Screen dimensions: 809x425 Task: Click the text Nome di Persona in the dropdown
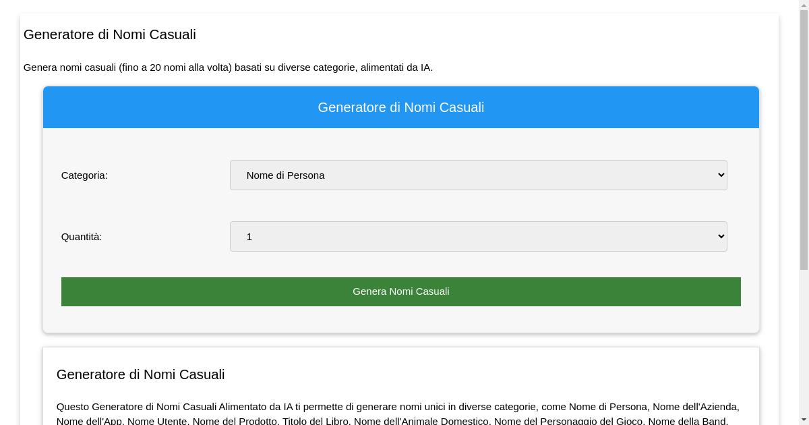285,175
